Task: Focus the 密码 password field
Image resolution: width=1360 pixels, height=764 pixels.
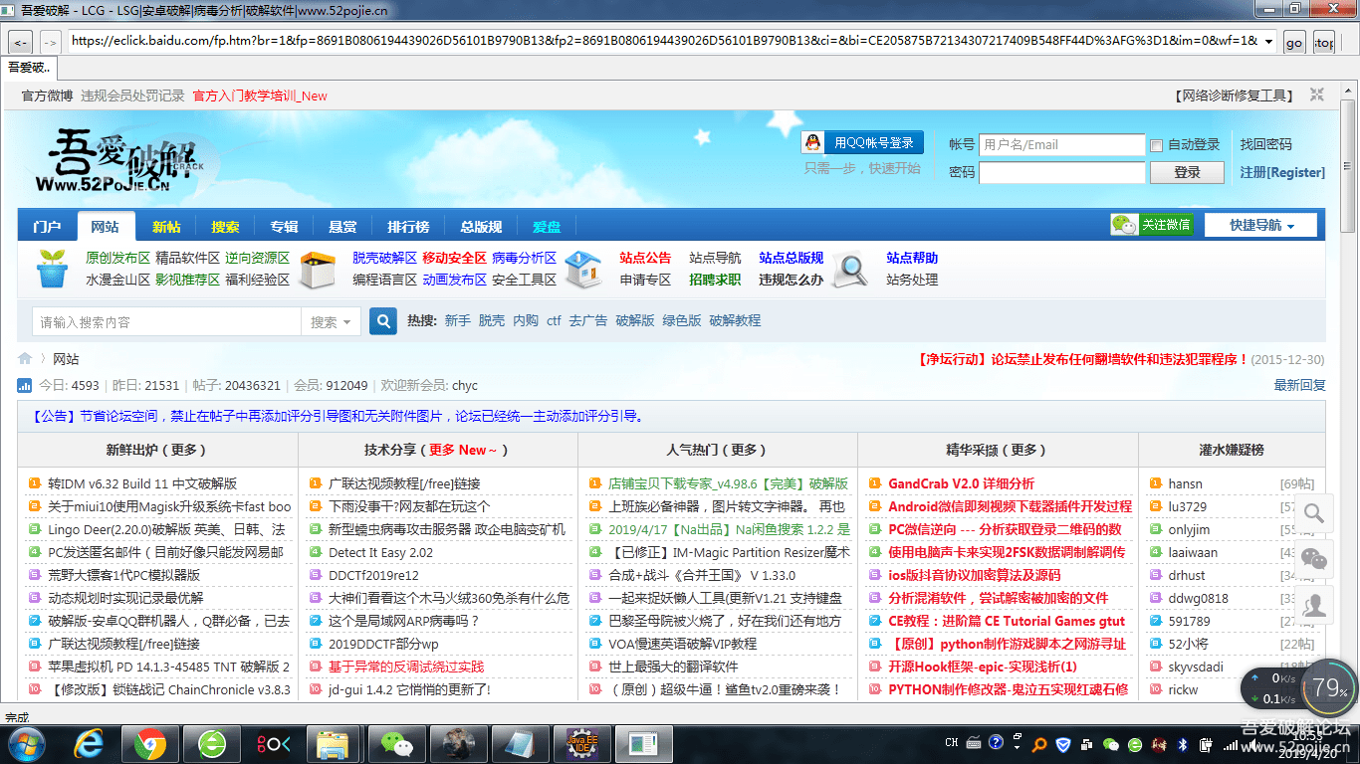Action: point(1061,172)
